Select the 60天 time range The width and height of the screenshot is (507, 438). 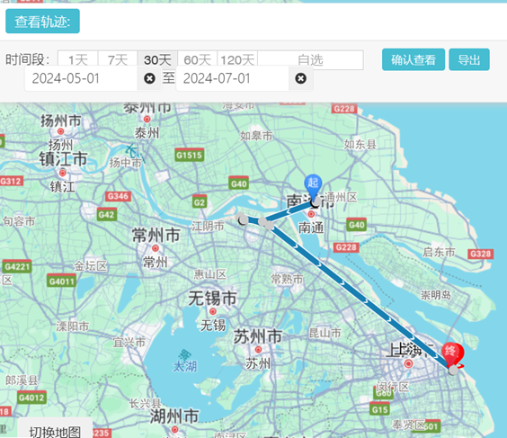[x=197, y=60]
